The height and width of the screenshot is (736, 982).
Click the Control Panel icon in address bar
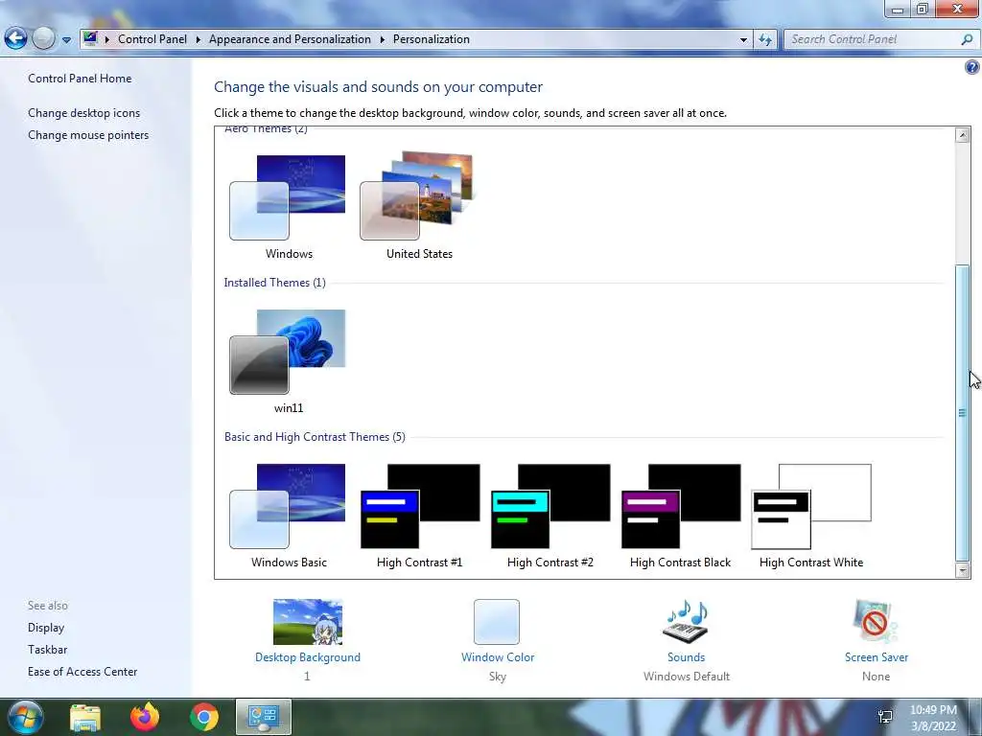90,38
